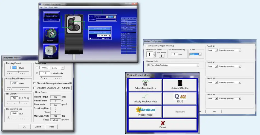Open the Help menu in ST Configurator
Image resolution: width=260 pixels, height=135 pixels.
56,7
